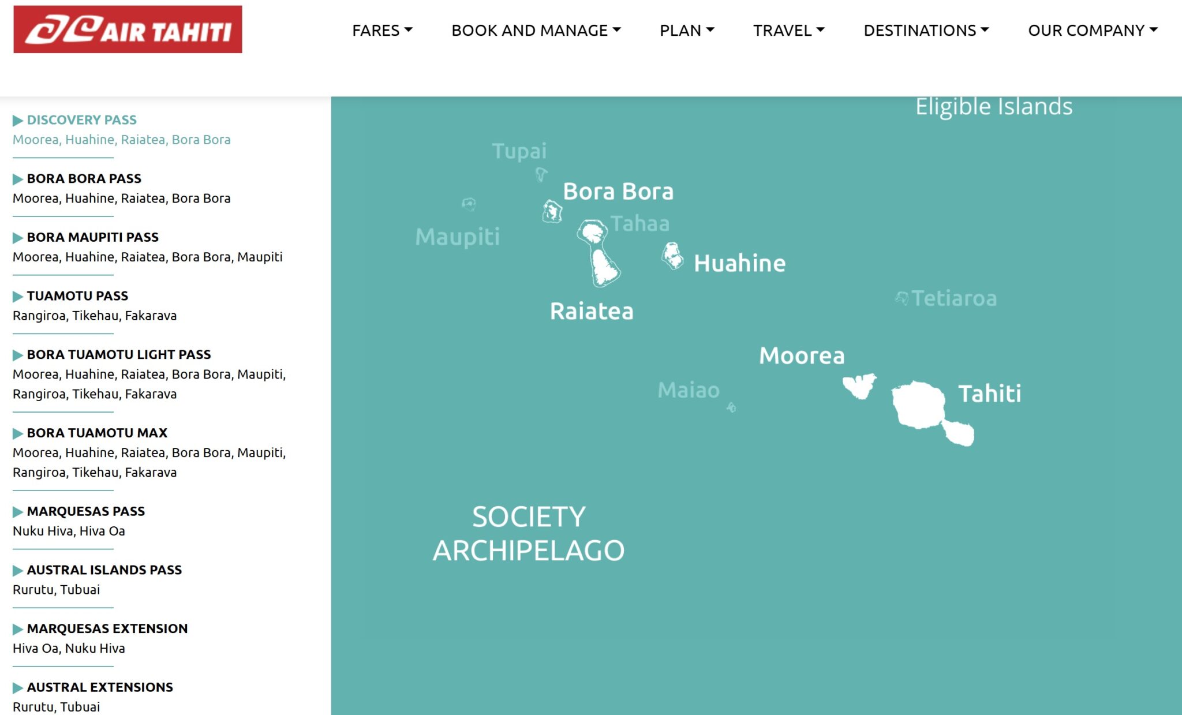Click the Raiatea island shape on map
1182x715 pixels.
coord(605,268)
